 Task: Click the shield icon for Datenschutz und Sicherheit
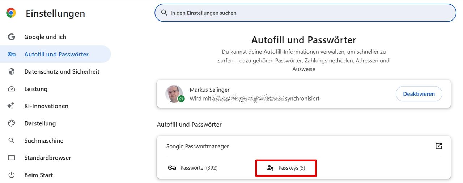[12, 71]
